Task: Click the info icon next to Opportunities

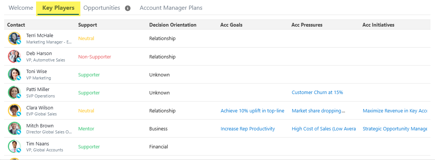Action: [128, 8]
